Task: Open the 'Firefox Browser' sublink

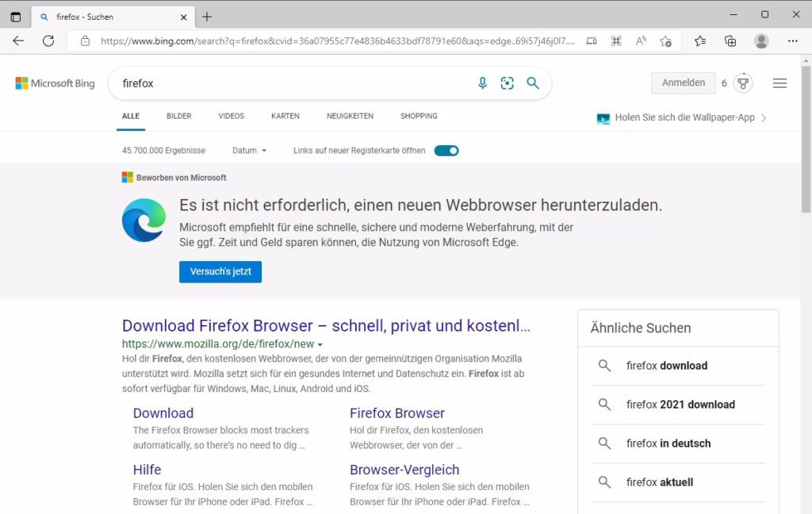Action: 397,413
